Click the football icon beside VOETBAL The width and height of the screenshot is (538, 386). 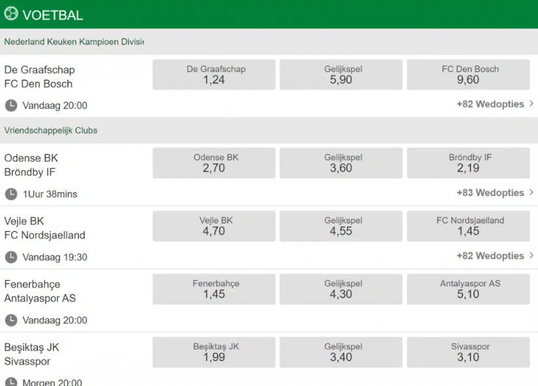tap(11, 14)
